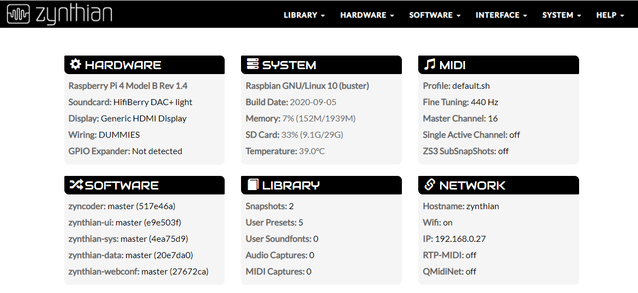Open the LIBRARY dropdown in navbar
638x293 pixels.
[x=304, y=15]
